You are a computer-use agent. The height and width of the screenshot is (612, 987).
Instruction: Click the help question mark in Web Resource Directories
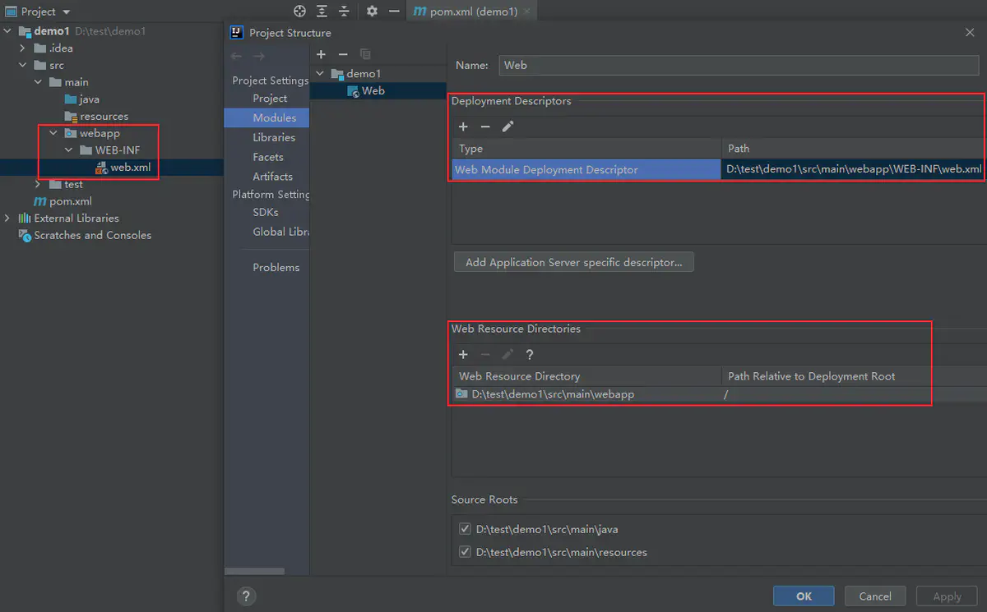coord(530,355)
